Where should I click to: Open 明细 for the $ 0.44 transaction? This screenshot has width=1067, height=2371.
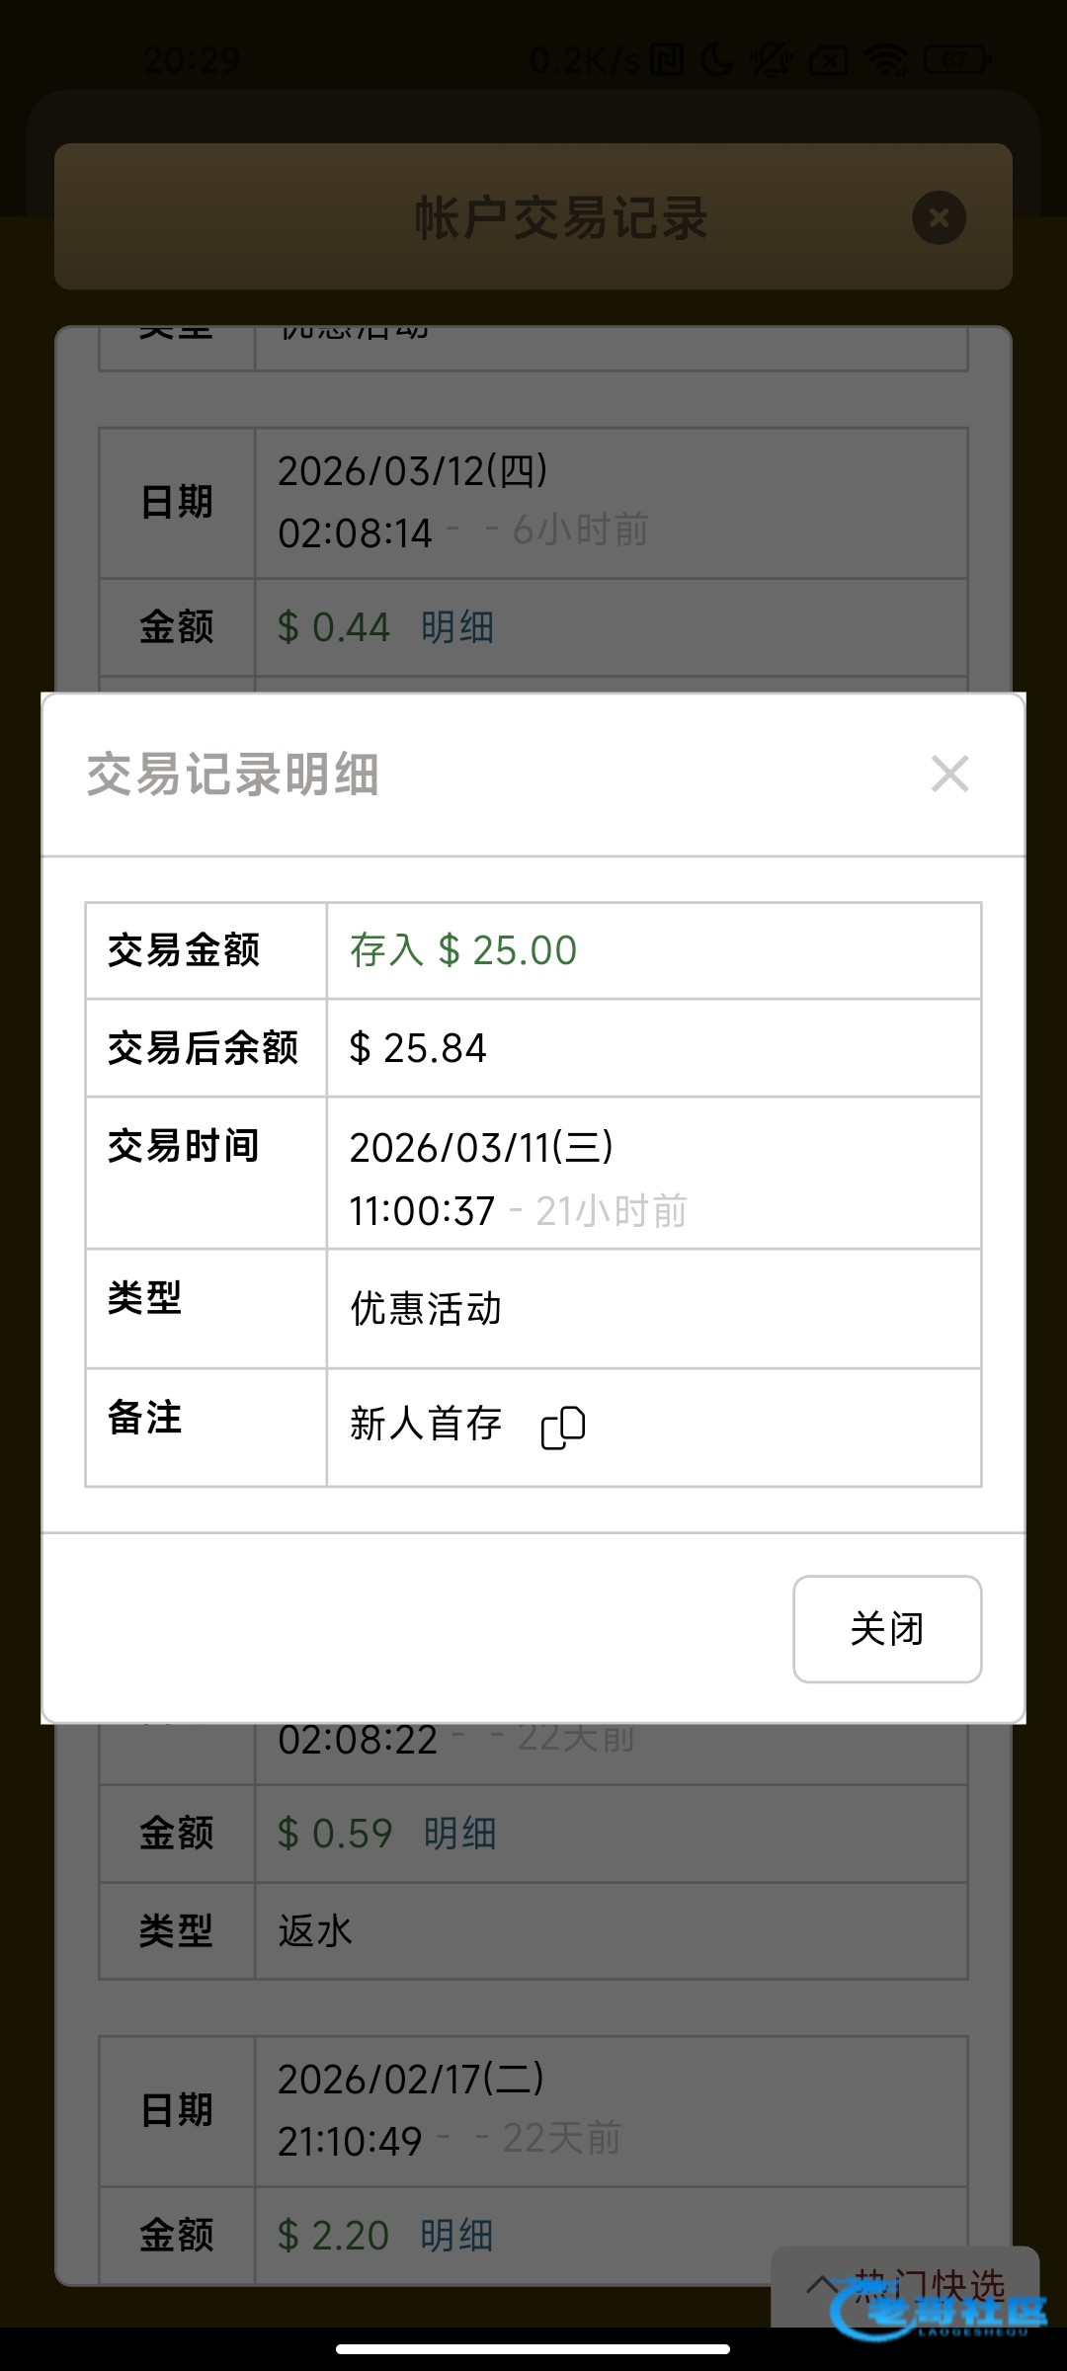[457, 627]
